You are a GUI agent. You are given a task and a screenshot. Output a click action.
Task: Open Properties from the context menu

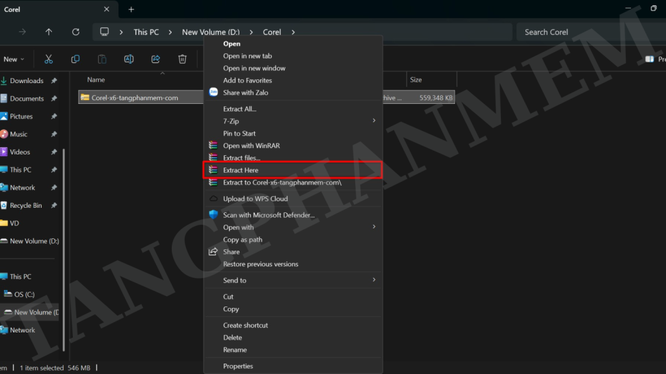(x=238, y=366)
